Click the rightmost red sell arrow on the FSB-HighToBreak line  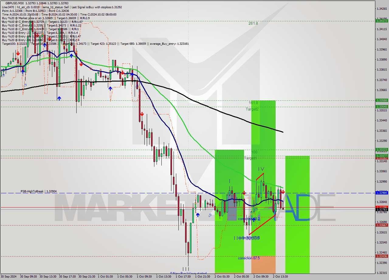[x=283, y=192]
